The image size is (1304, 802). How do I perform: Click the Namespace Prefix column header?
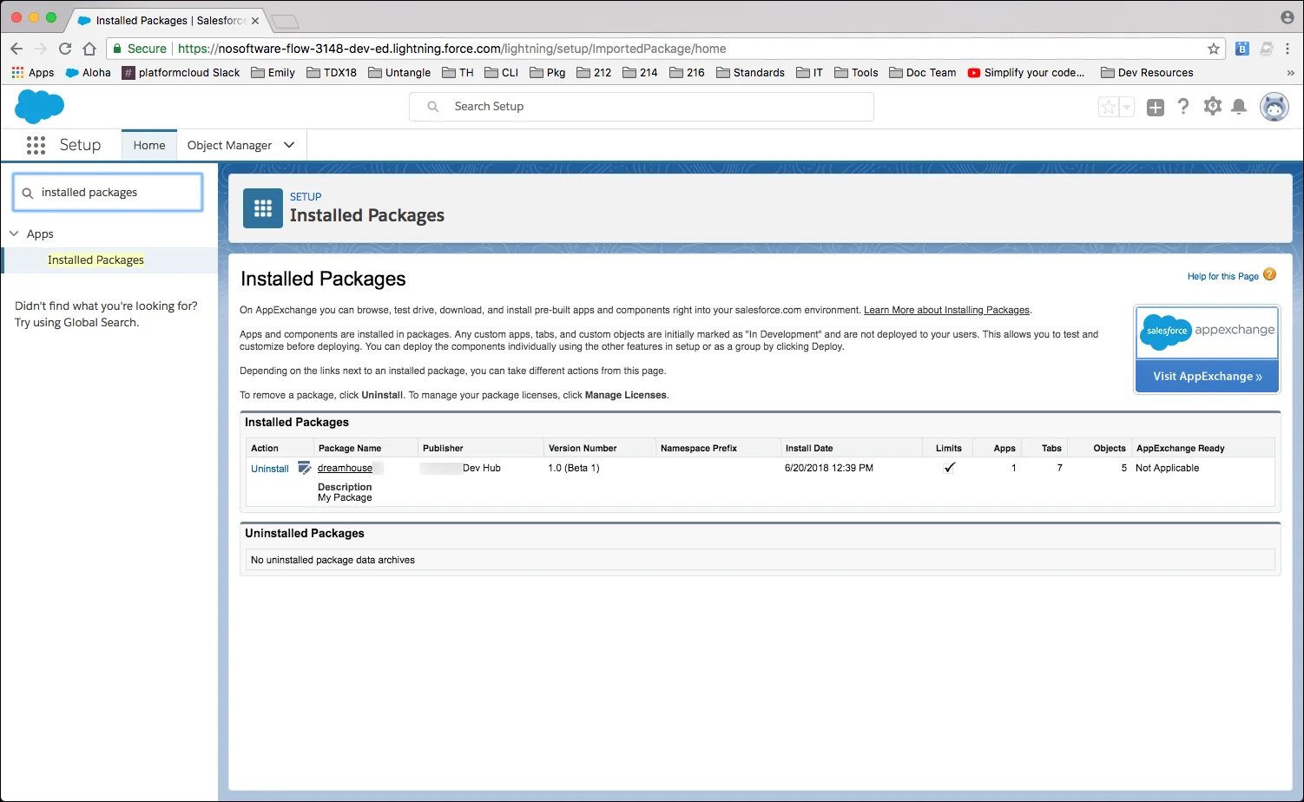pos(699,449)
